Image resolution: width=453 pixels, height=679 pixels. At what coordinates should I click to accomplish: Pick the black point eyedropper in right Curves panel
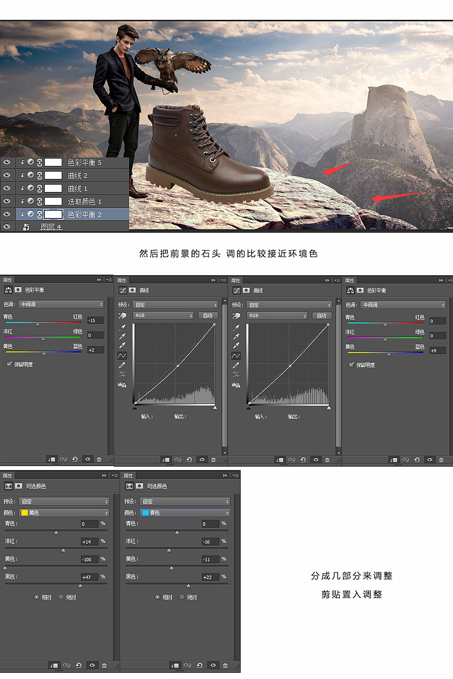point(237,327)
